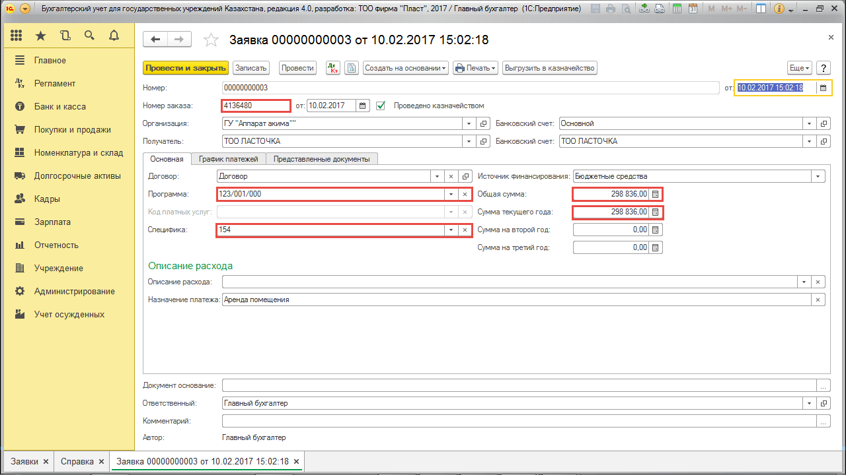This screenshot has height=475, width=846.
Task: Switch to the График платежей tab
Action: coord(229,158)
